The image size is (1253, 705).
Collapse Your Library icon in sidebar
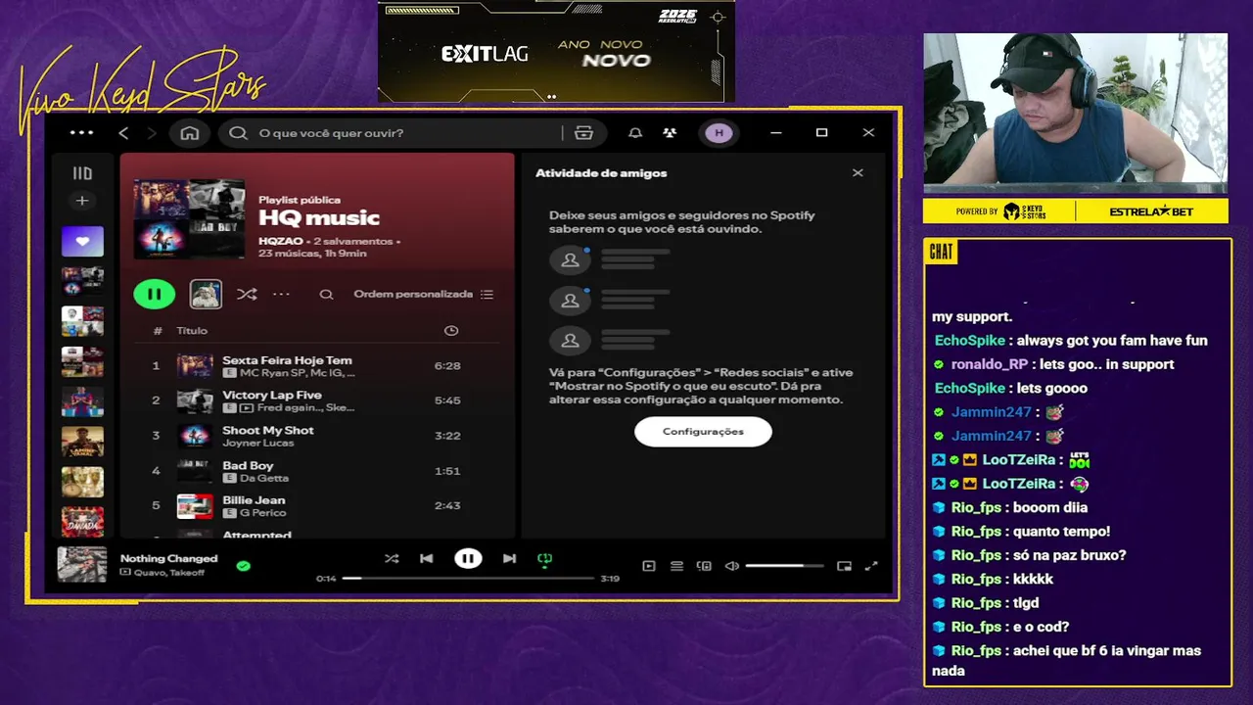(82, 173)
